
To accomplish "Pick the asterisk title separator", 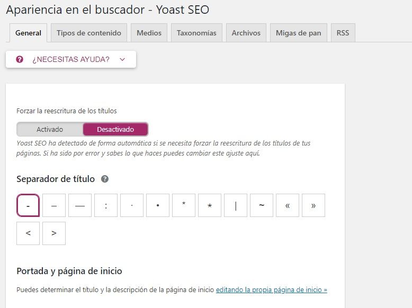I will (x=184, y=205).
